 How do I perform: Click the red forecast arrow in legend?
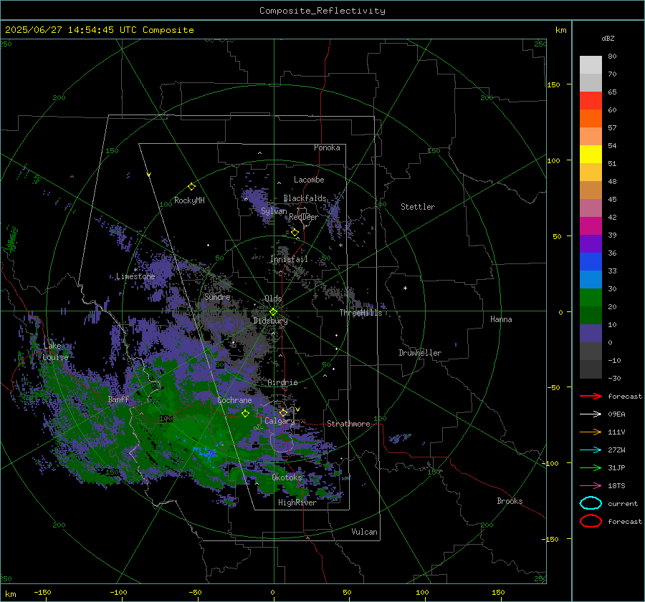[591, 396]
